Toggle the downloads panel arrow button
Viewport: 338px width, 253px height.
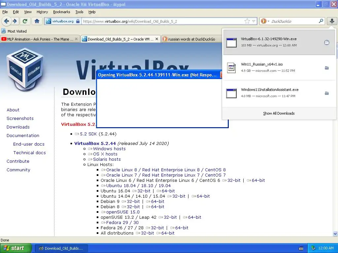(x=332, y=21)
